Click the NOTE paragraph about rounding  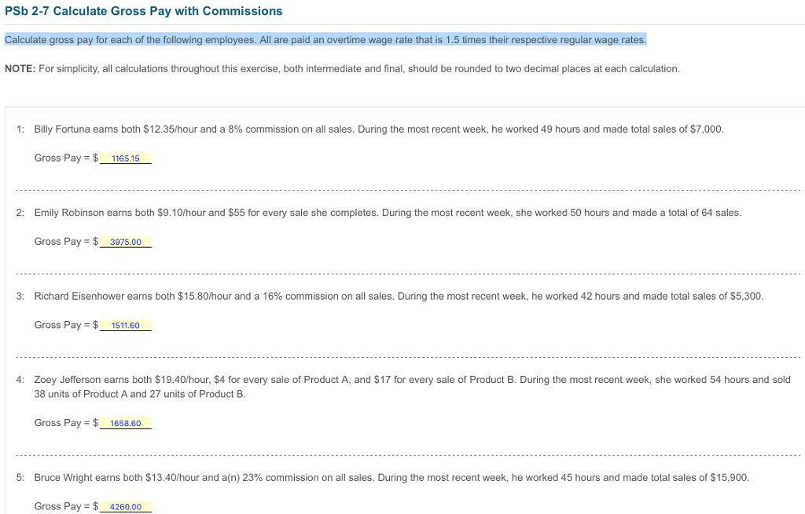click(342, 68)
